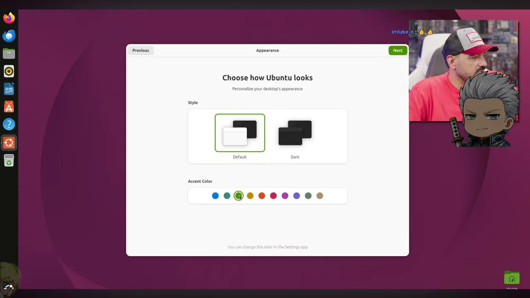
Task: Click the "Style" section label
Action: pyautogui.click(x=193, y=103)
